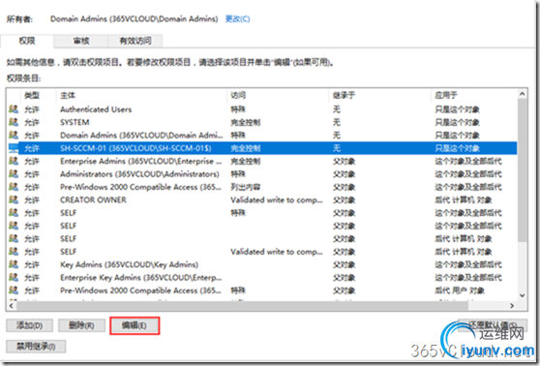Click the horizontal scrollbar thumb
Screen dimensions: 540x366
tap(243, 306)
